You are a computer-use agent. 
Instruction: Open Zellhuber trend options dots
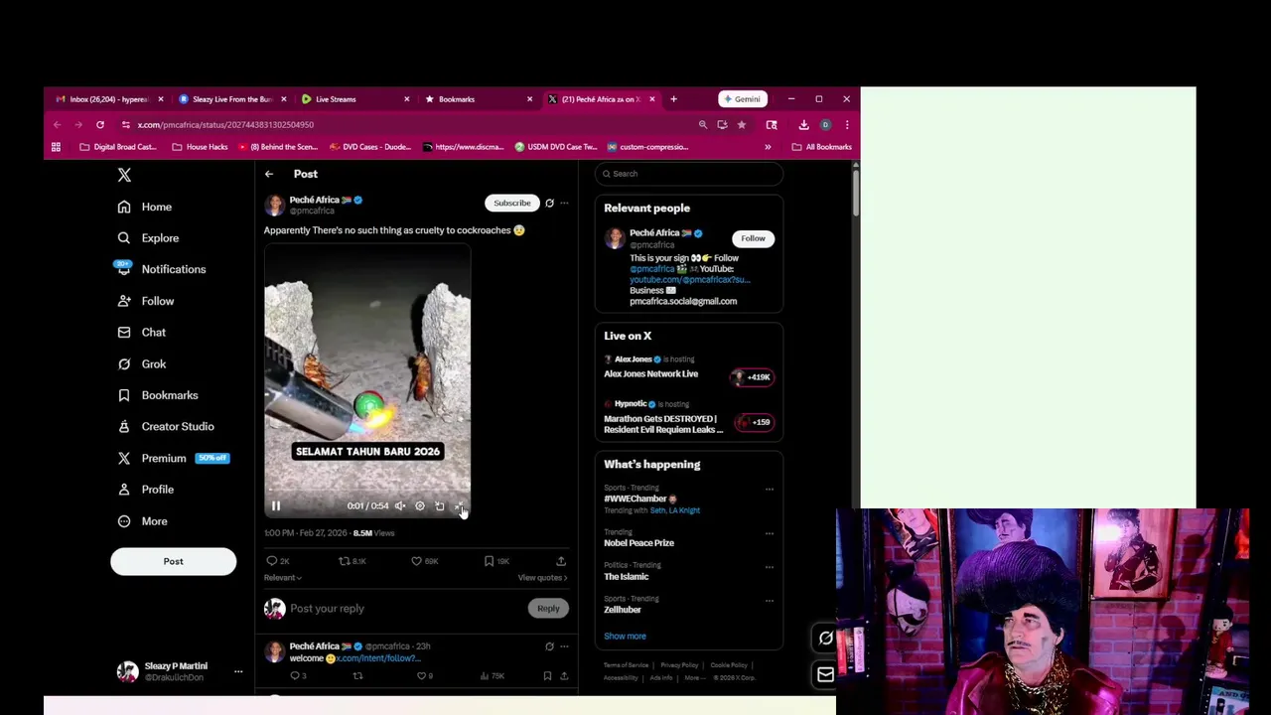coord(769,601)
